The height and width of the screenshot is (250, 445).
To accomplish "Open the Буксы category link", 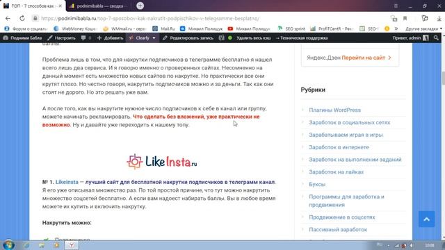I will pos(317,184).
